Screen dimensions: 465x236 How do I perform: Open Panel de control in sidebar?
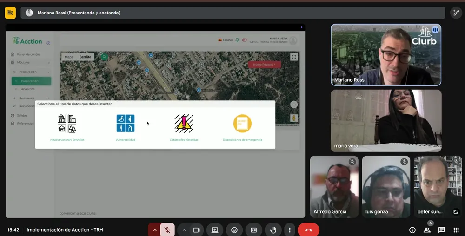(x=28, y=54)
